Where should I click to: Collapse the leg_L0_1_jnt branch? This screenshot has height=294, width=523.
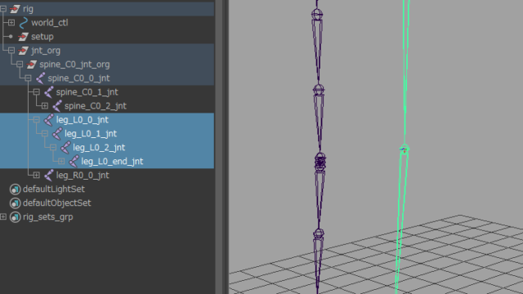45,134
